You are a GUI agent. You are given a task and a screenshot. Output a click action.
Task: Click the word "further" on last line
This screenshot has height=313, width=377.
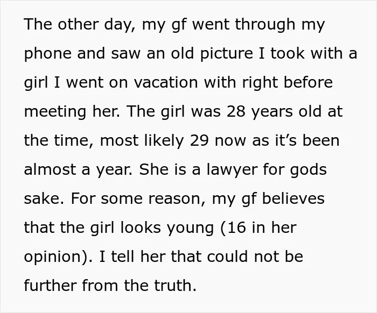51,286
